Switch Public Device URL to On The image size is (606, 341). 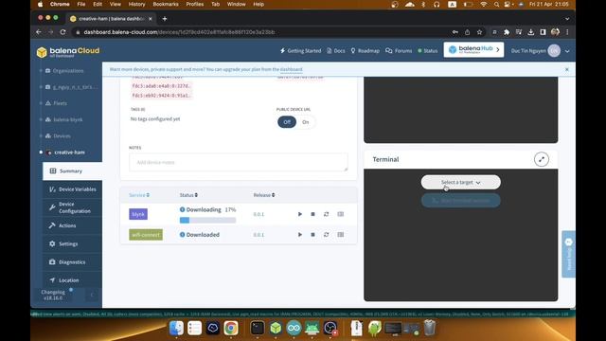point(306,122)
